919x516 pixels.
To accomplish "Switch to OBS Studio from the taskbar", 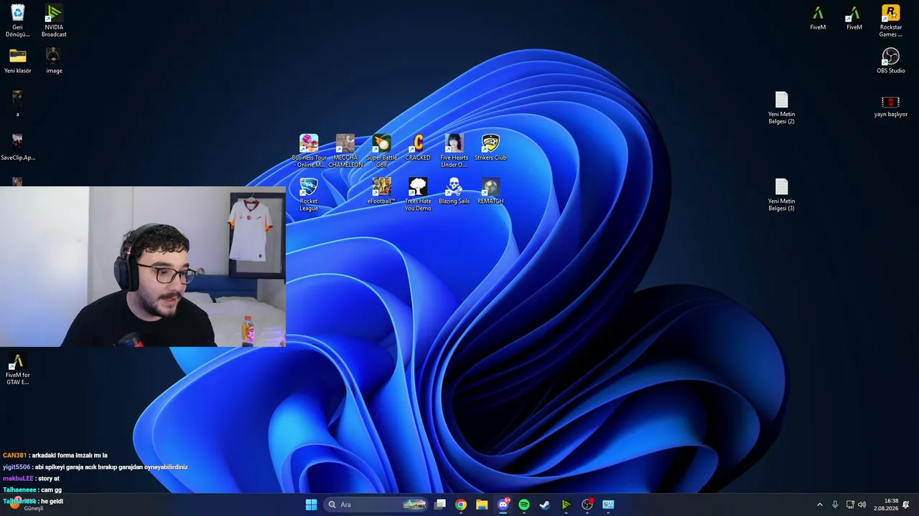I will click(587, 505).
